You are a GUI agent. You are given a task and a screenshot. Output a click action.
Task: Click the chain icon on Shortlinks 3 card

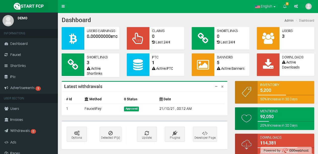73,65
